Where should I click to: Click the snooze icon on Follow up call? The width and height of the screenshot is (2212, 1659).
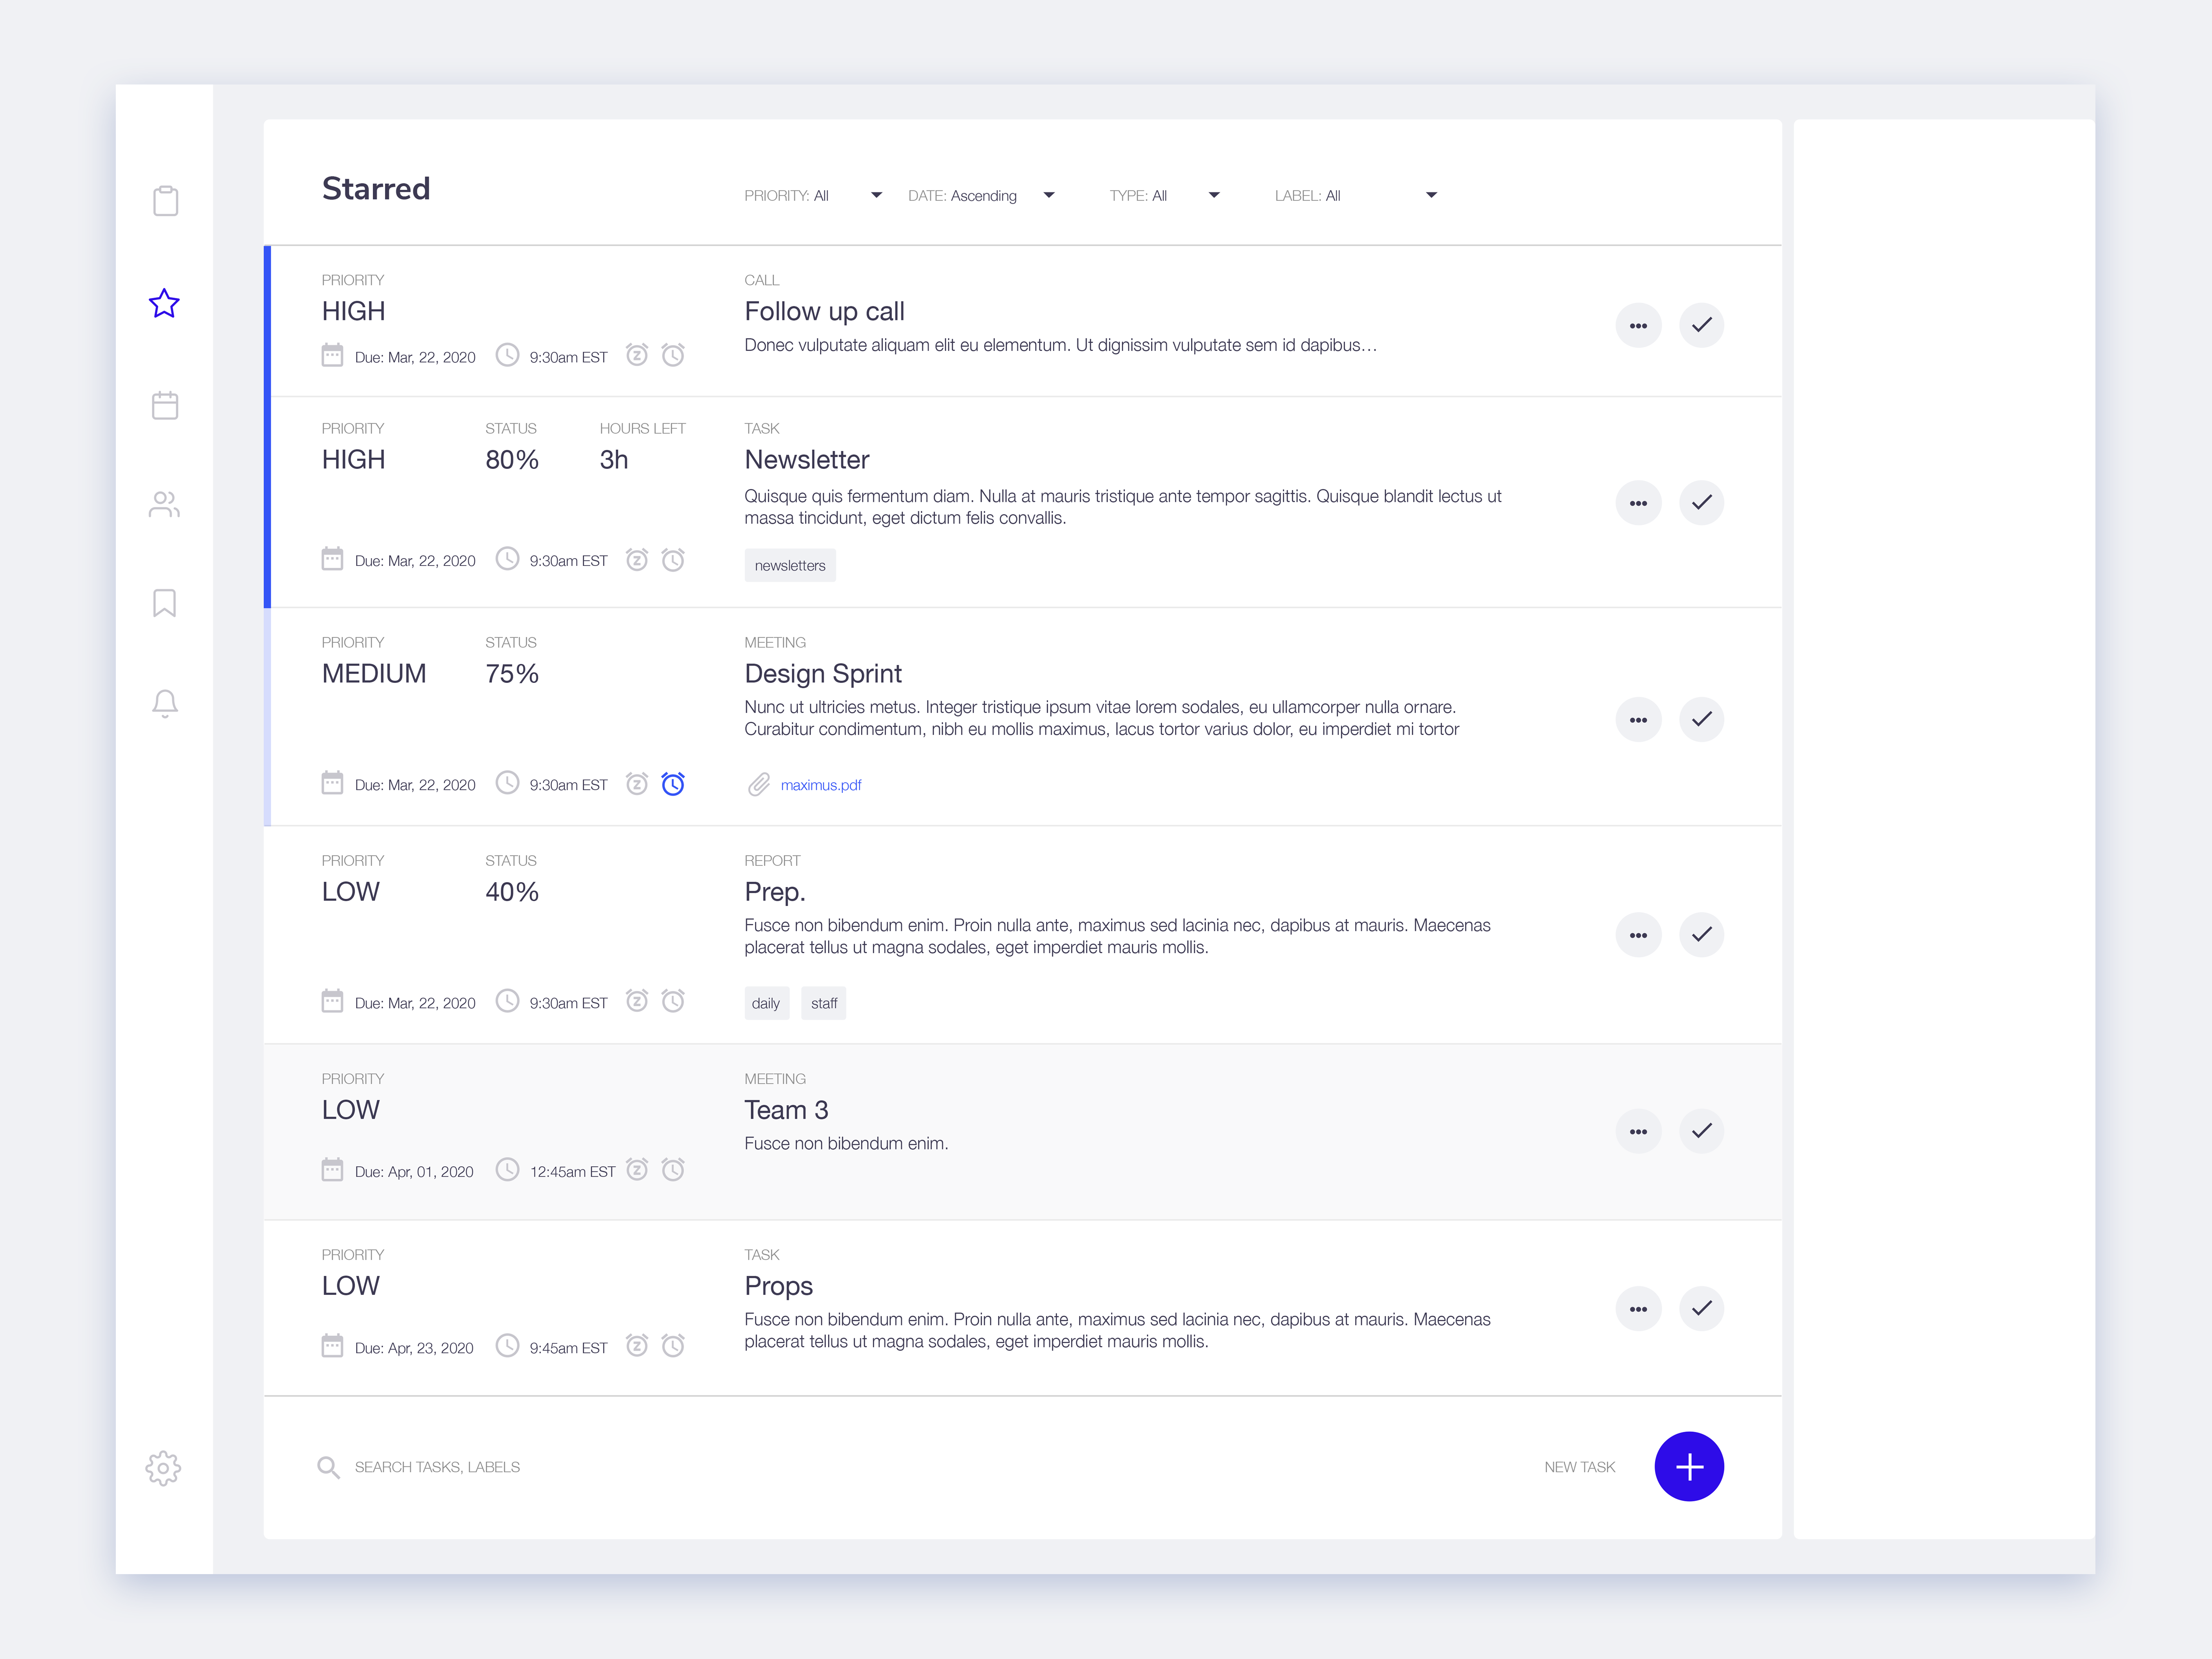637,355
